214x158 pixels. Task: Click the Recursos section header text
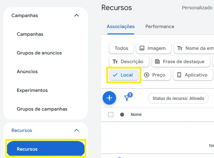(x=22, y=130)
